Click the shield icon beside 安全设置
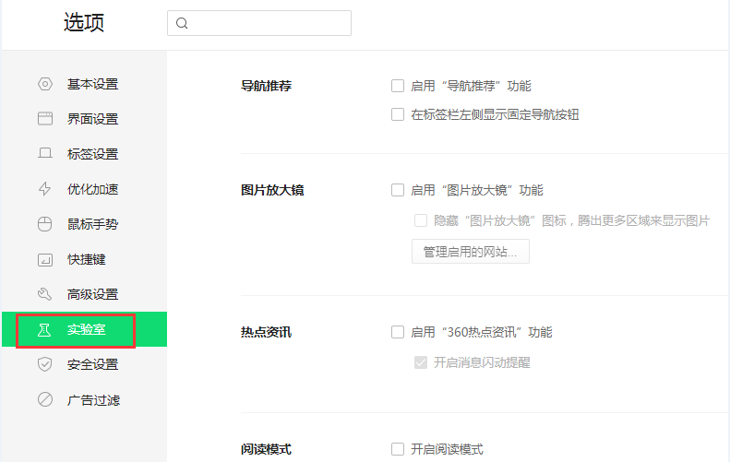730x462 pixels. click(44, 364)
